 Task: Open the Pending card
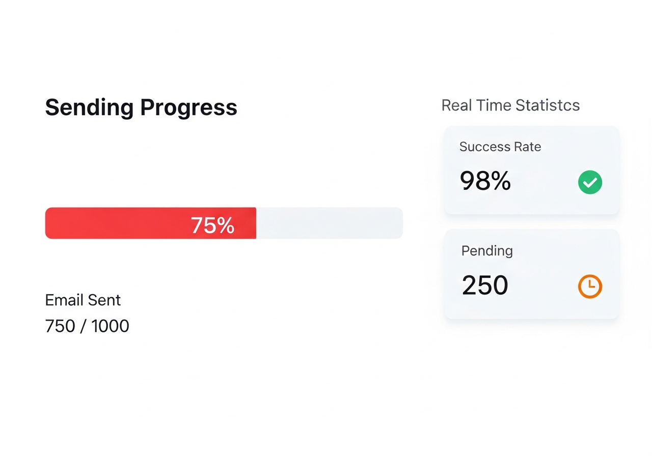point(531,274)
